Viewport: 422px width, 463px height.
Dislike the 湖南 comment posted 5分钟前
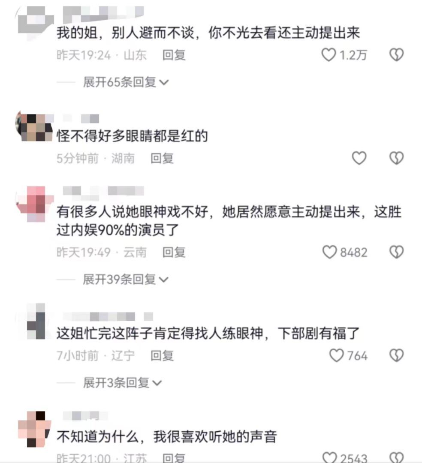click(396, 158)
